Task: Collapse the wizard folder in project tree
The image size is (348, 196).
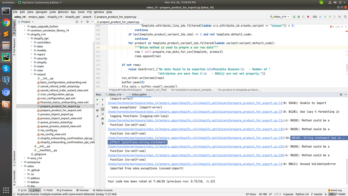Action: pos(32,74)
